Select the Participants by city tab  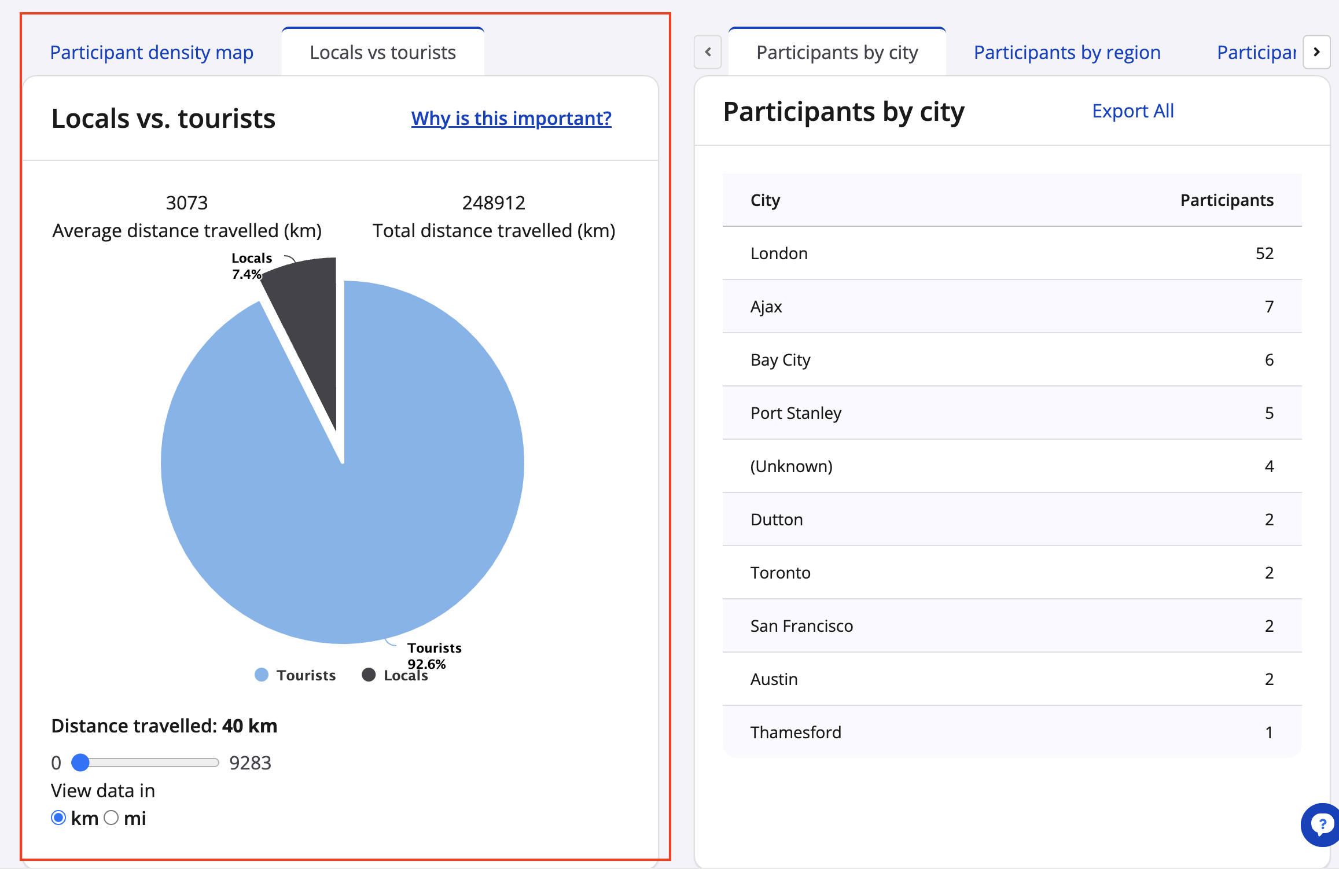[837, 53]
